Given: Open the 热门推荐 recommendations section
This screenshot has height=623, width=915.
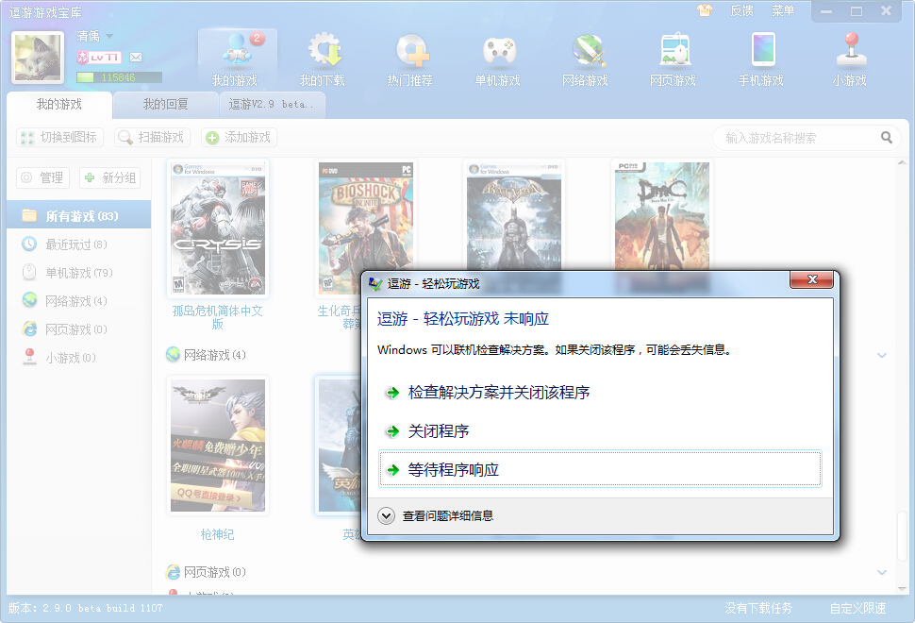Looking at the screenshot, I should (x=410, y=59).
